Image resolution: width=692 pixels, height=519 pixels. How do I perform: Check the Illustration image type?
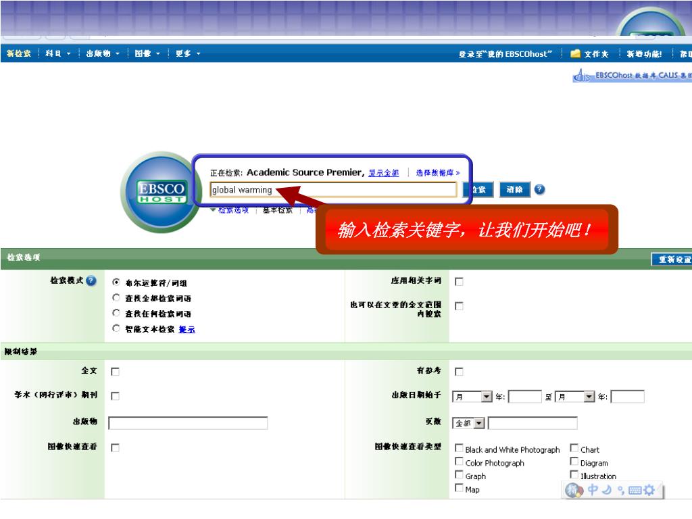[x=574, y=475]
